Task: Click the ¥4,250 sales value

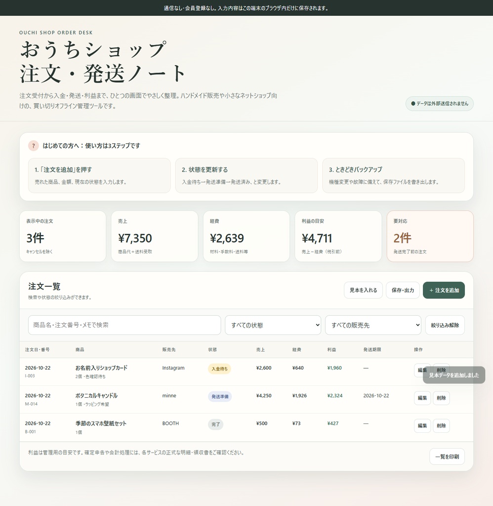Action: pyautogui.click(x=264, y=396)
